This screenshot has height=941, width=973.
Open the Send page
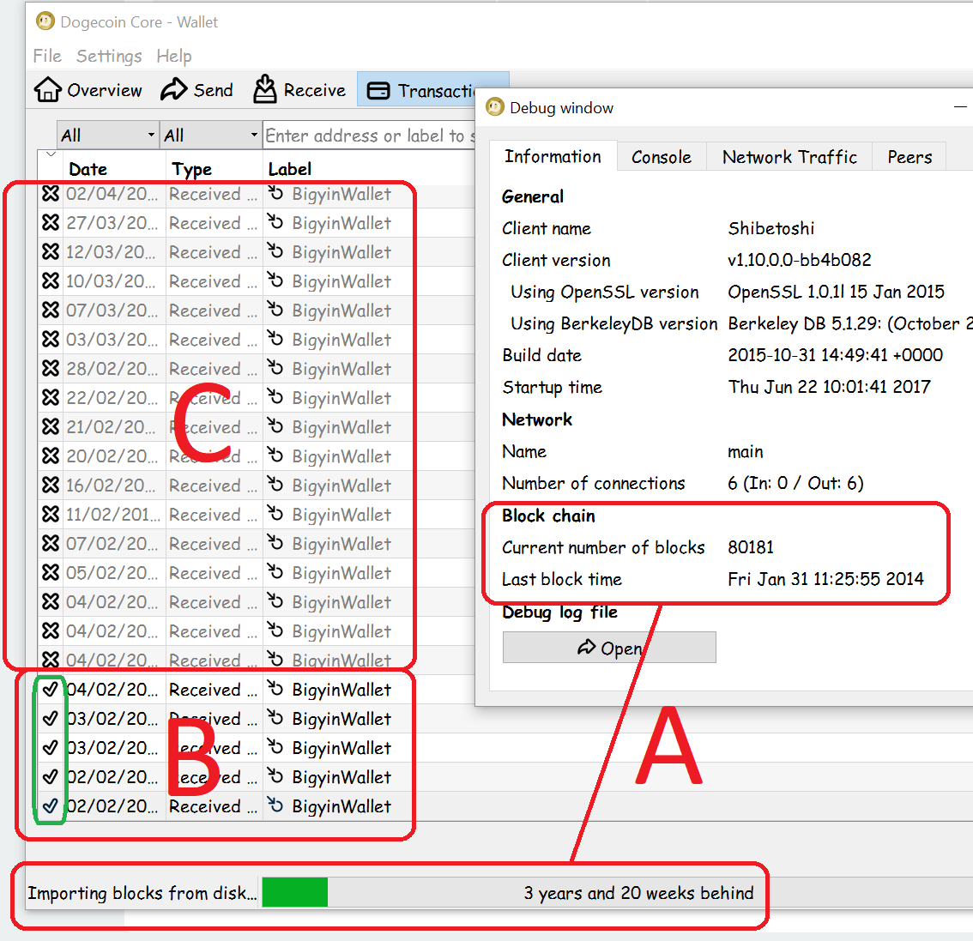[x=196, y=90]
